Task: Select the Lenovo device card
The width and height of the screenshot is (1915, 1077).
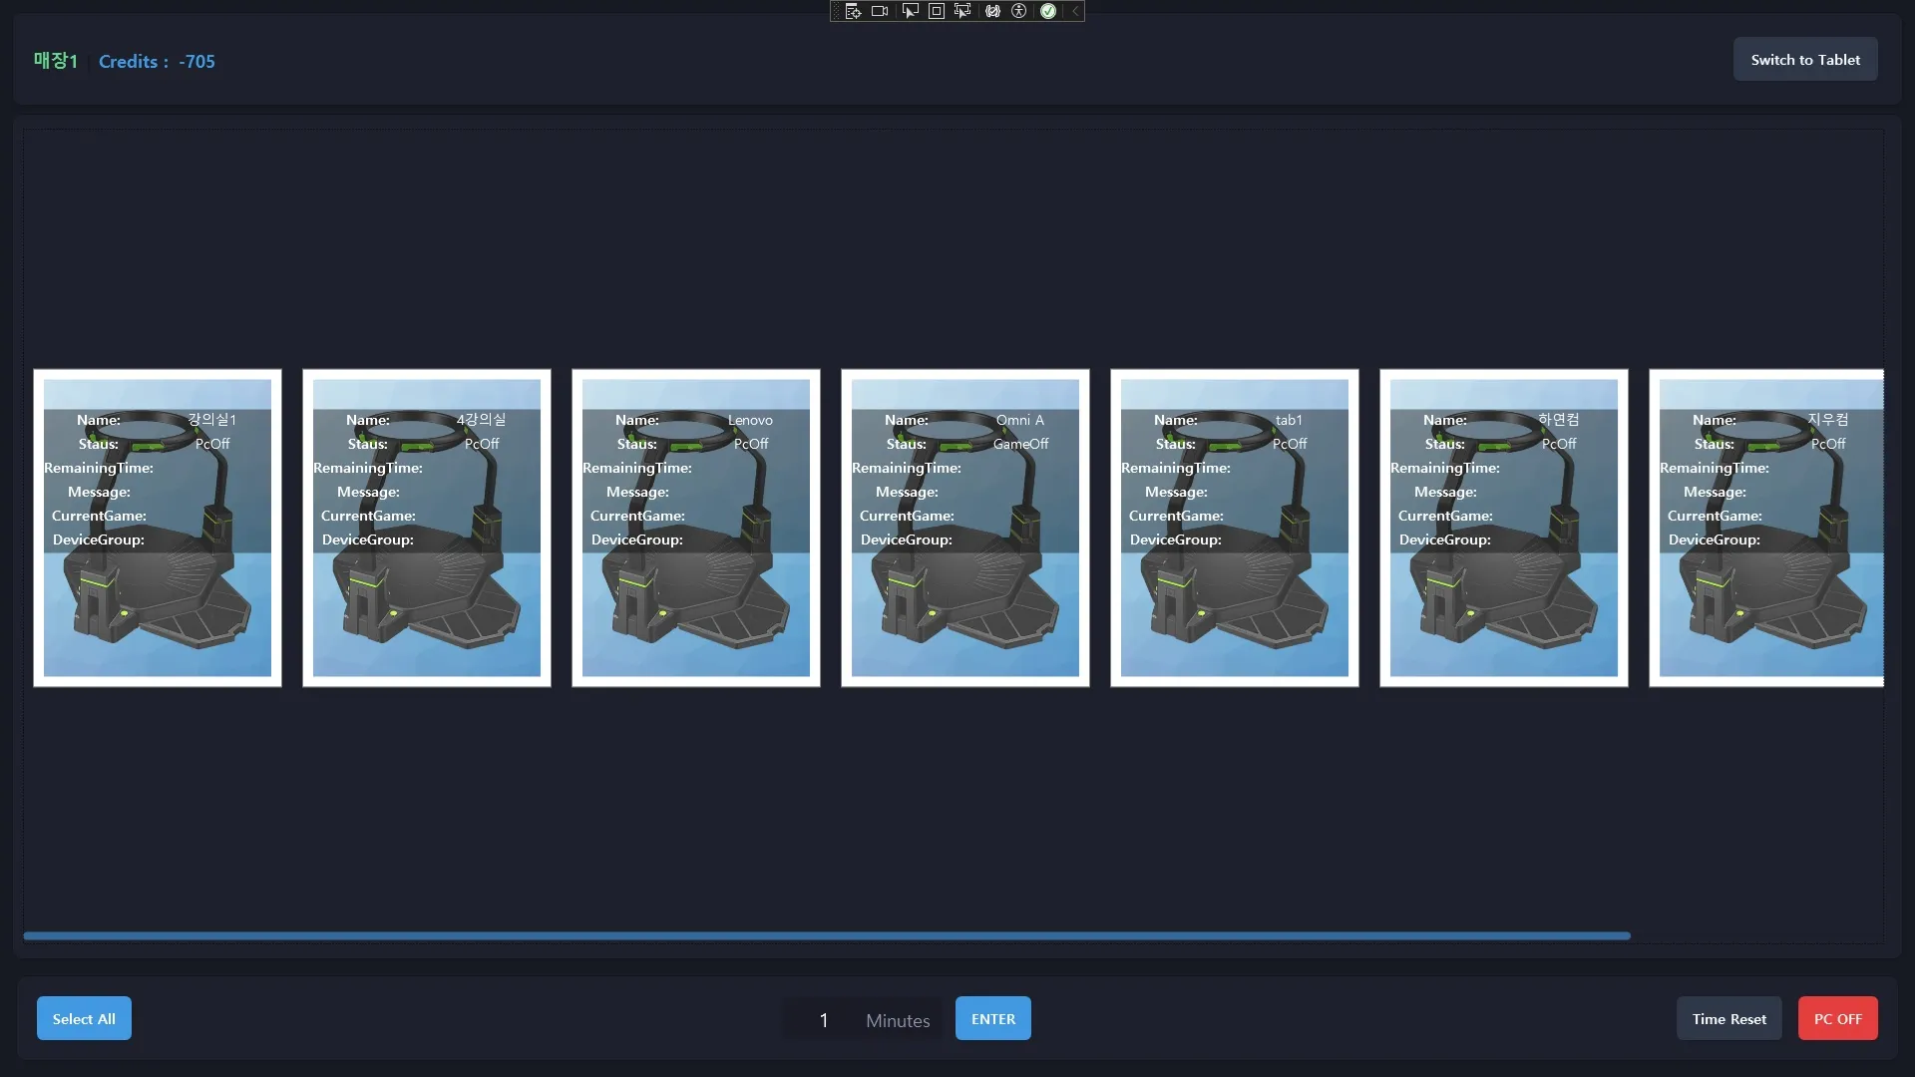Action: [x=696, y=528]
